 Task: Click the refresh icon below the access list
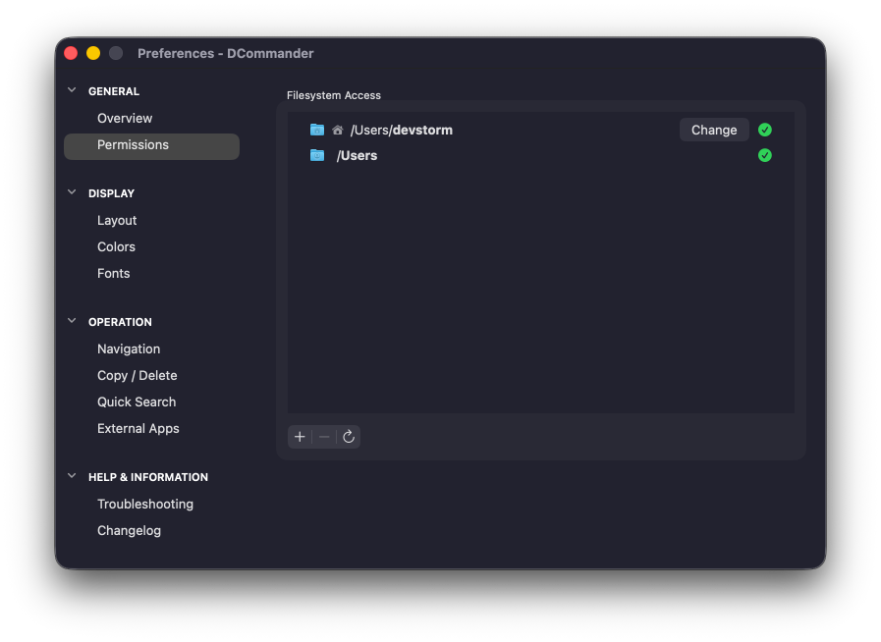coord(349,436)
